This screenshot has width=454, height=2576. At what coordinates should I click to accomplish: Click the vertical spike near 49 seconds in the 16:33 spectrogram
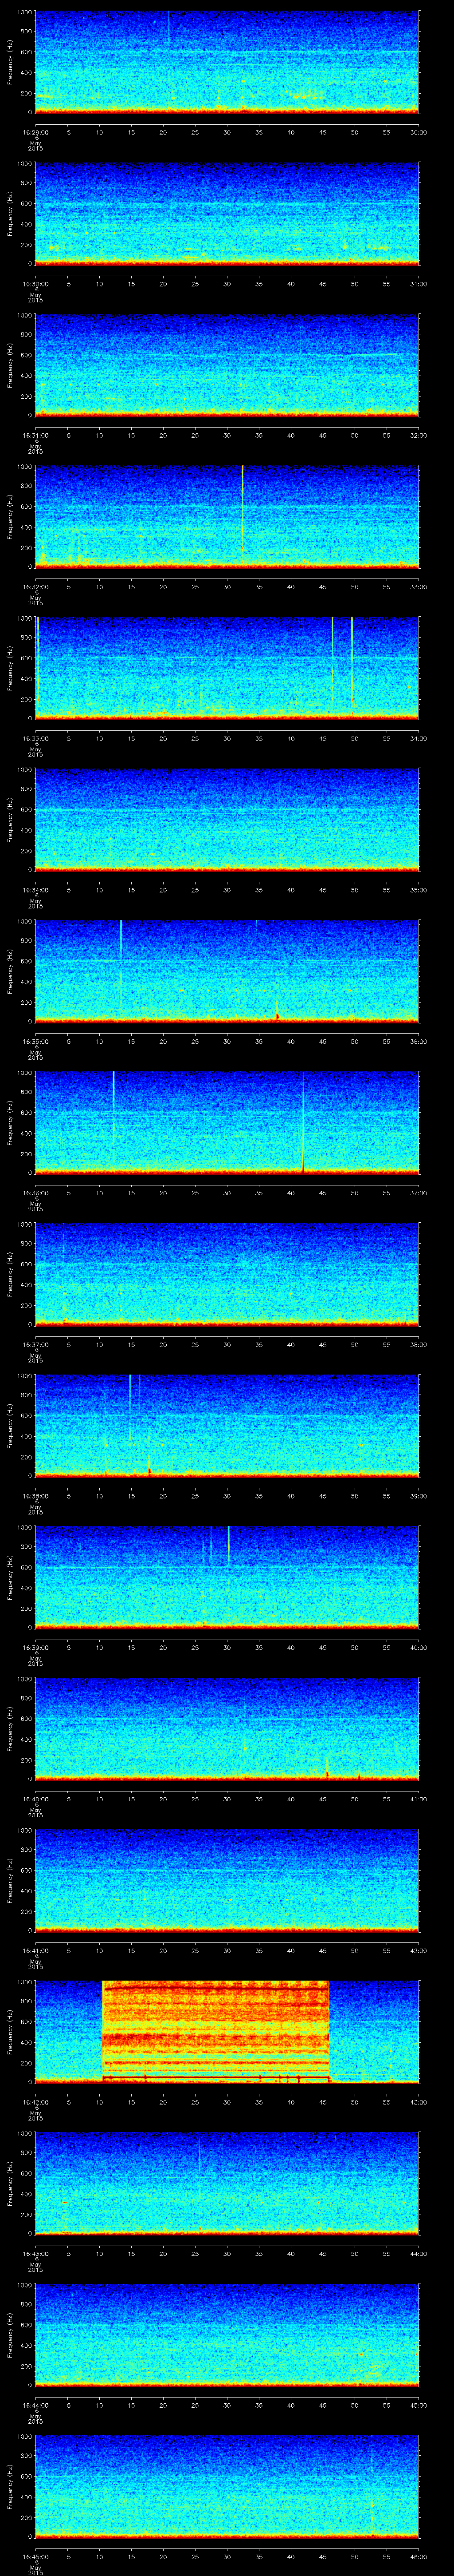click(352, 664)
